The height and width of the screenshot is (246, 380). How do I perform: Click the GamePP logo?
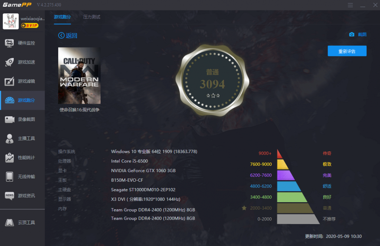click(x=17, y=5)
